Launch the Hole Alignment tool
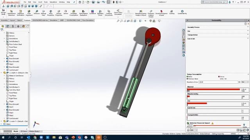Screen dimensions: 250x140 tap(29, 13)
